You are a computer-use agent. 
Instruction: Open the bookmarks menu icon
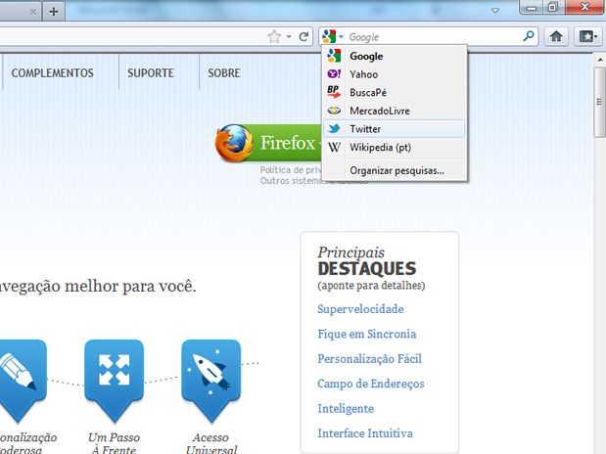point(586,37)
